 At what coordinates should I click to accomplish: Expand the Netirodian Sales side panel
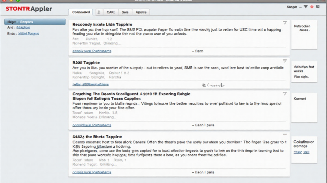coord(304,28)
